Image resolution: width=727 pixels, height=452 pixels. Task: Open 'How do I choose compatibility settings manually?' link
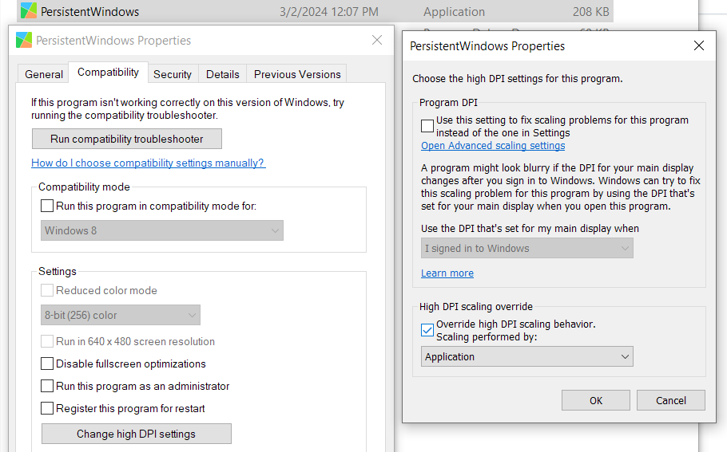point(149,163)
